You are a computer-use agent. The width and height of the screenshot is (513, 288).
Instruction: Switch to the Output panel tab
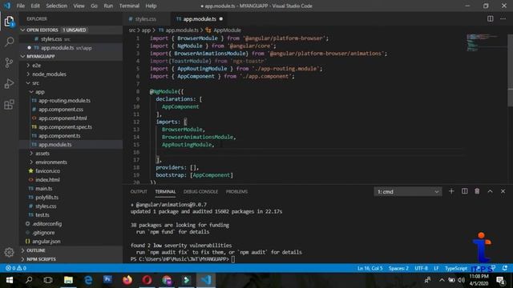(139, 192)
